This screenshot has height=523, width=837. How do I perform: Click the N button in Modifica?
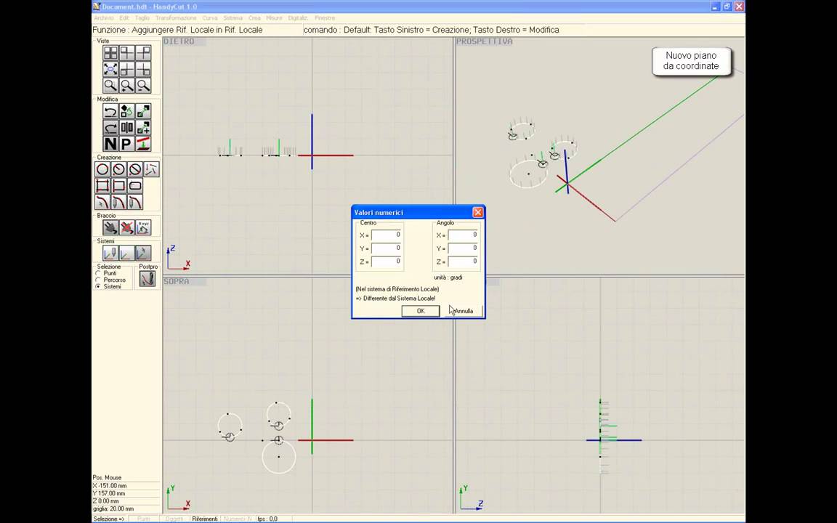pyautogui.click(x=110, y=144)
